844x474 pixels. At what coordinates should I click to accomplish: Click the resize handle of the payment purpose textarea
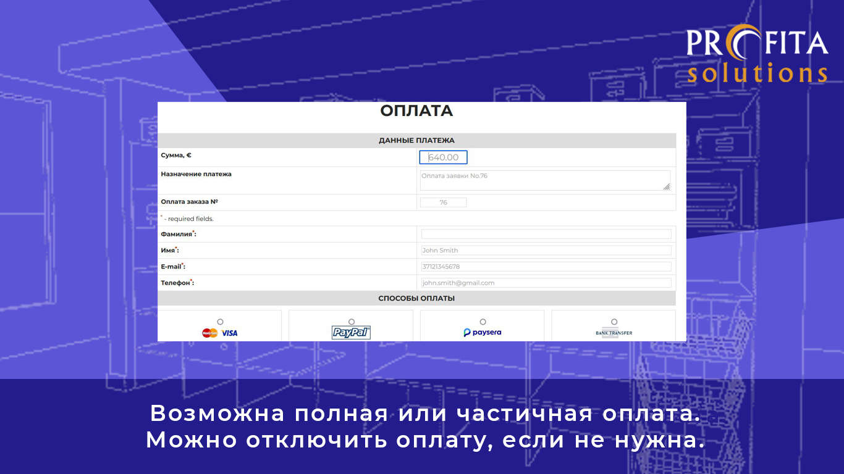(x=666, y=186)
